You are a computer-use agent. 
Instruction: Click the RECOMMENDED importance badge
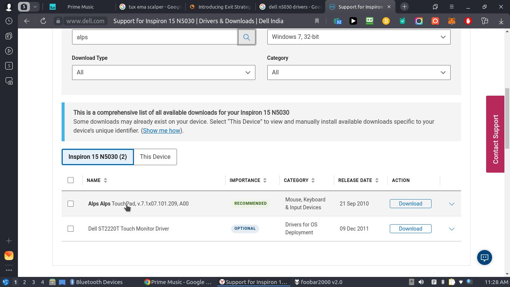click(x=251, y=203)
